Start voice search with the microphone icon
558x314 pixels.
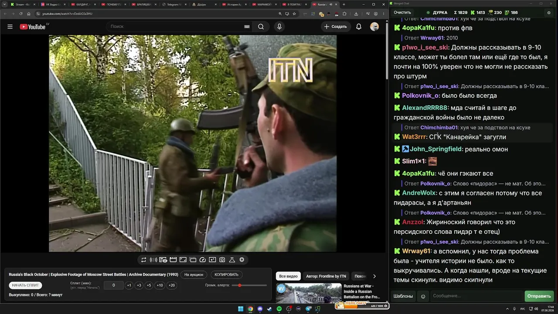tap(279, 27)
